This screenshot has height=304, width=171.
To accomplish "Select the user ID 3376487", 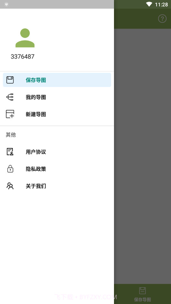I will [22, 57].
